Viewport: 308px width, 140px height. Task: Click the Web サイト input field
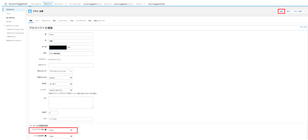click(71, 65)
